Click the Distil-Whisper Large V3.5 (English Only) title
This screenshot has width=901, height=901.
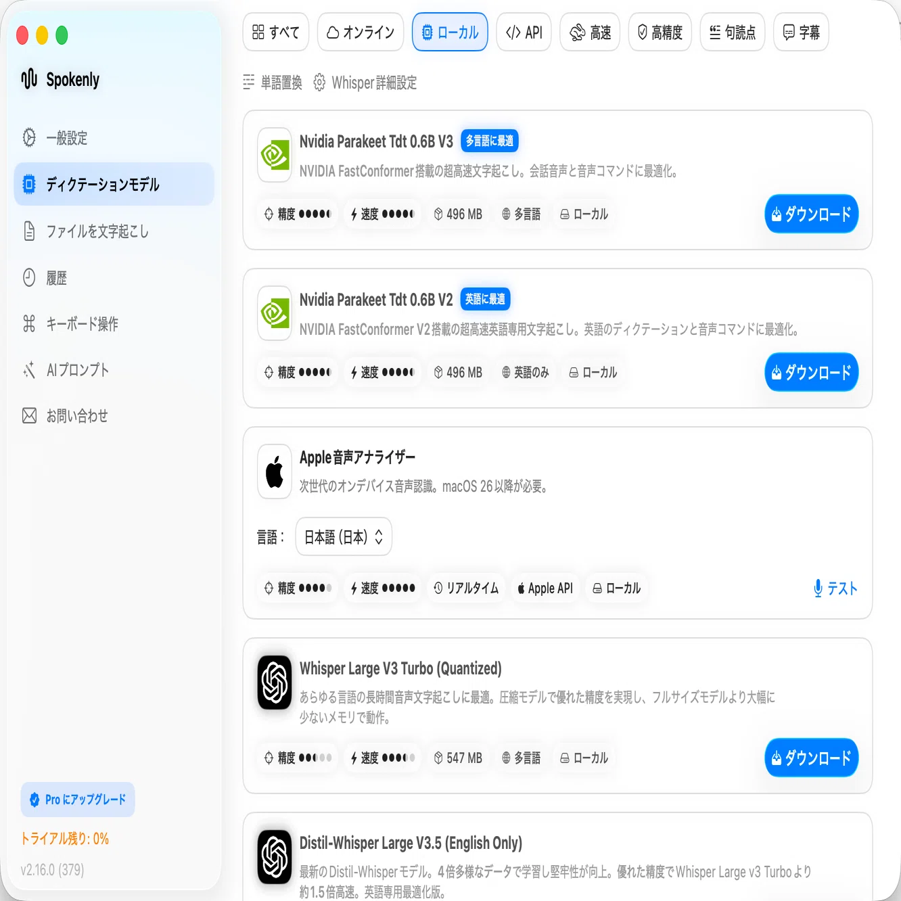[x=411, y=843]
